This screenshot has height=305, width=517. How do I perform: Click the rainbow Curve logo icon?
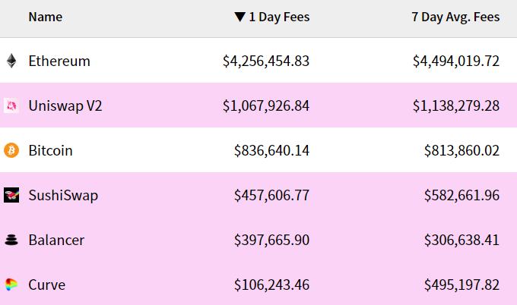(11, 285)
